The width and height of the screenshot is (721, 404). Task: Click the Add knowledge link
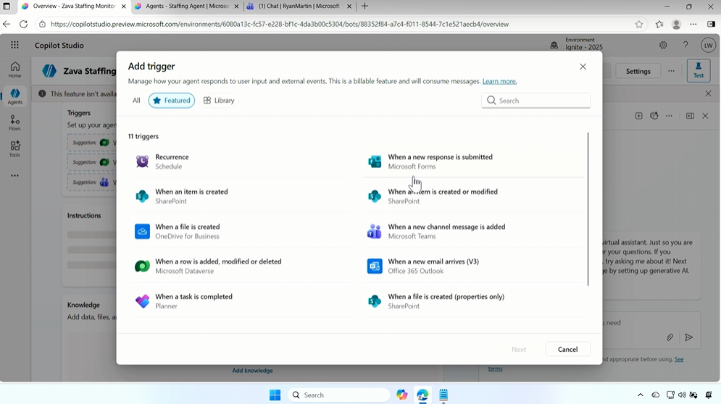(252, 371)
